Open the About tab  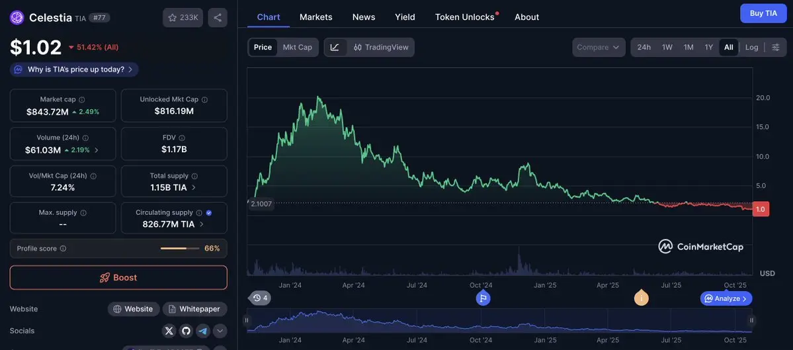click(x=526, y=17)
